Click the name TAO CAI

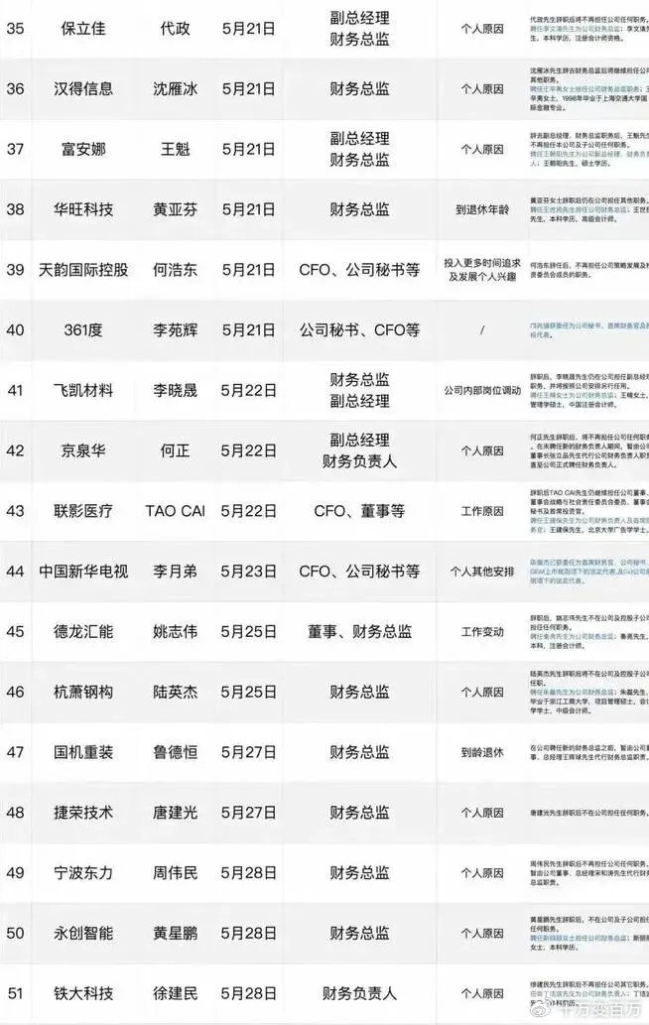[x=176, y=511]
